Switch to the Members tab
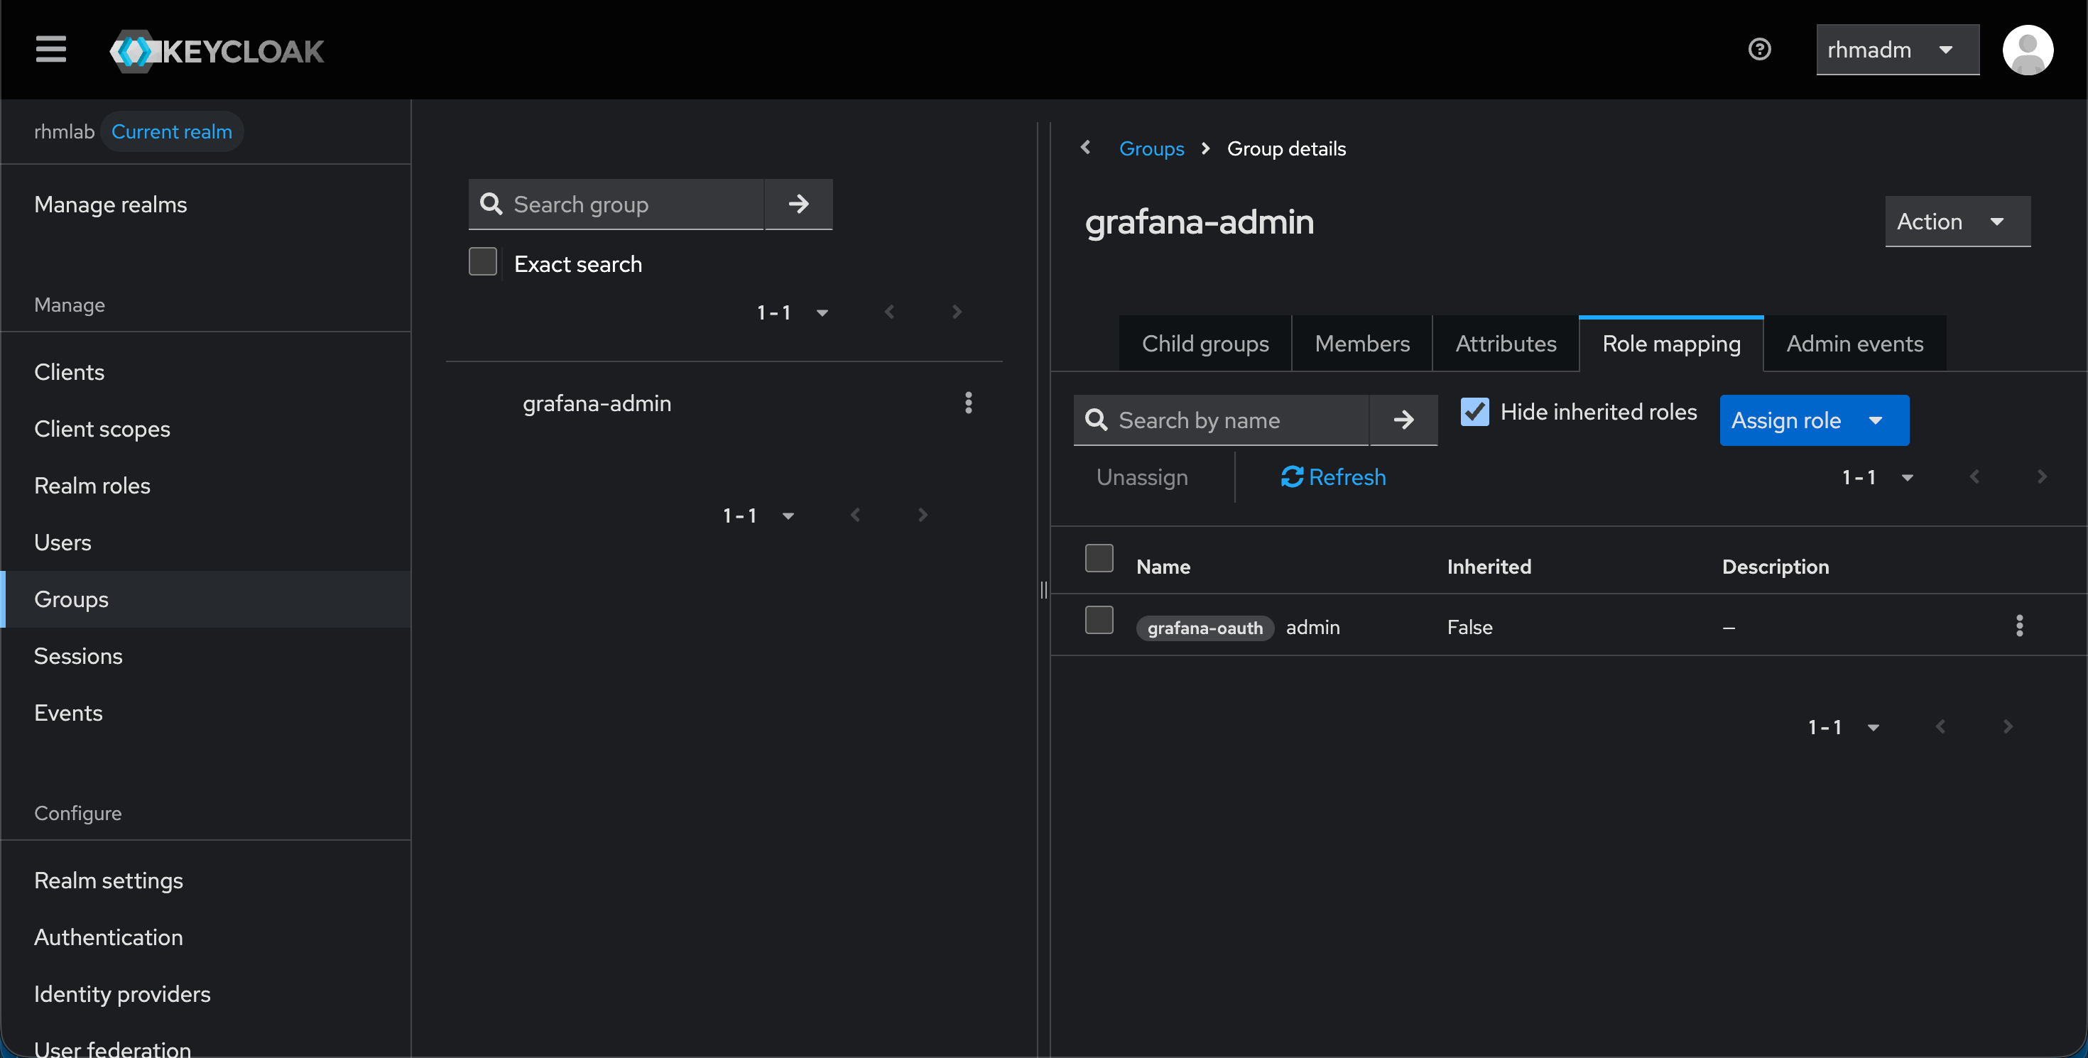 1361,344
